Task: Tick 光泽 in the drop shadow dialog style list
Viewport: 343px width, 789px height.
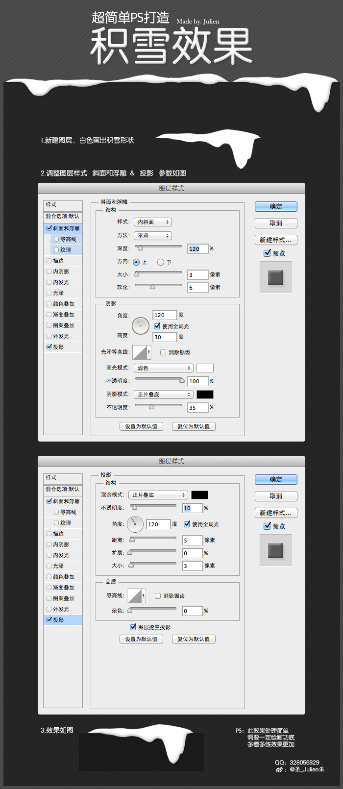Action: tap(49, 566)
